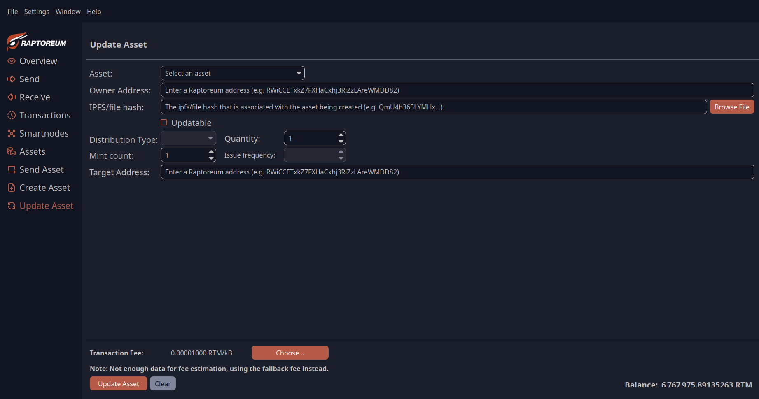Click the Overview eye icon in sidebar
The height and width of the screenshot is (399, 759).
coord(12,61)
